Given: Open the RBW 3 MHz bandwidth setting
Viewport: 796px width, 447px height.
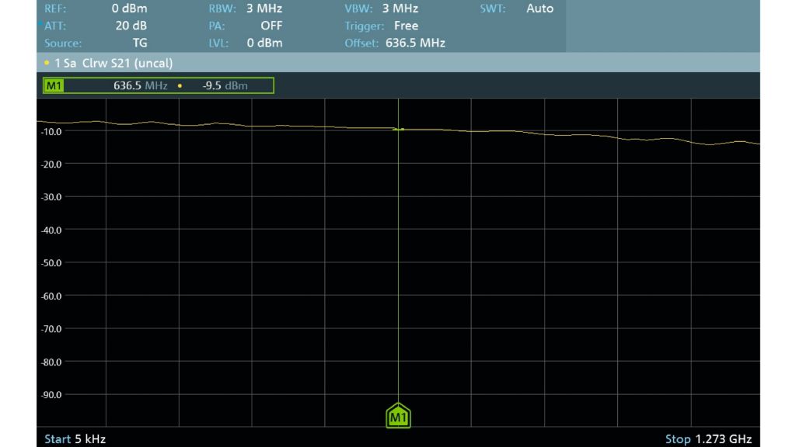Looking at the screenshot, I should coord(264,9).
